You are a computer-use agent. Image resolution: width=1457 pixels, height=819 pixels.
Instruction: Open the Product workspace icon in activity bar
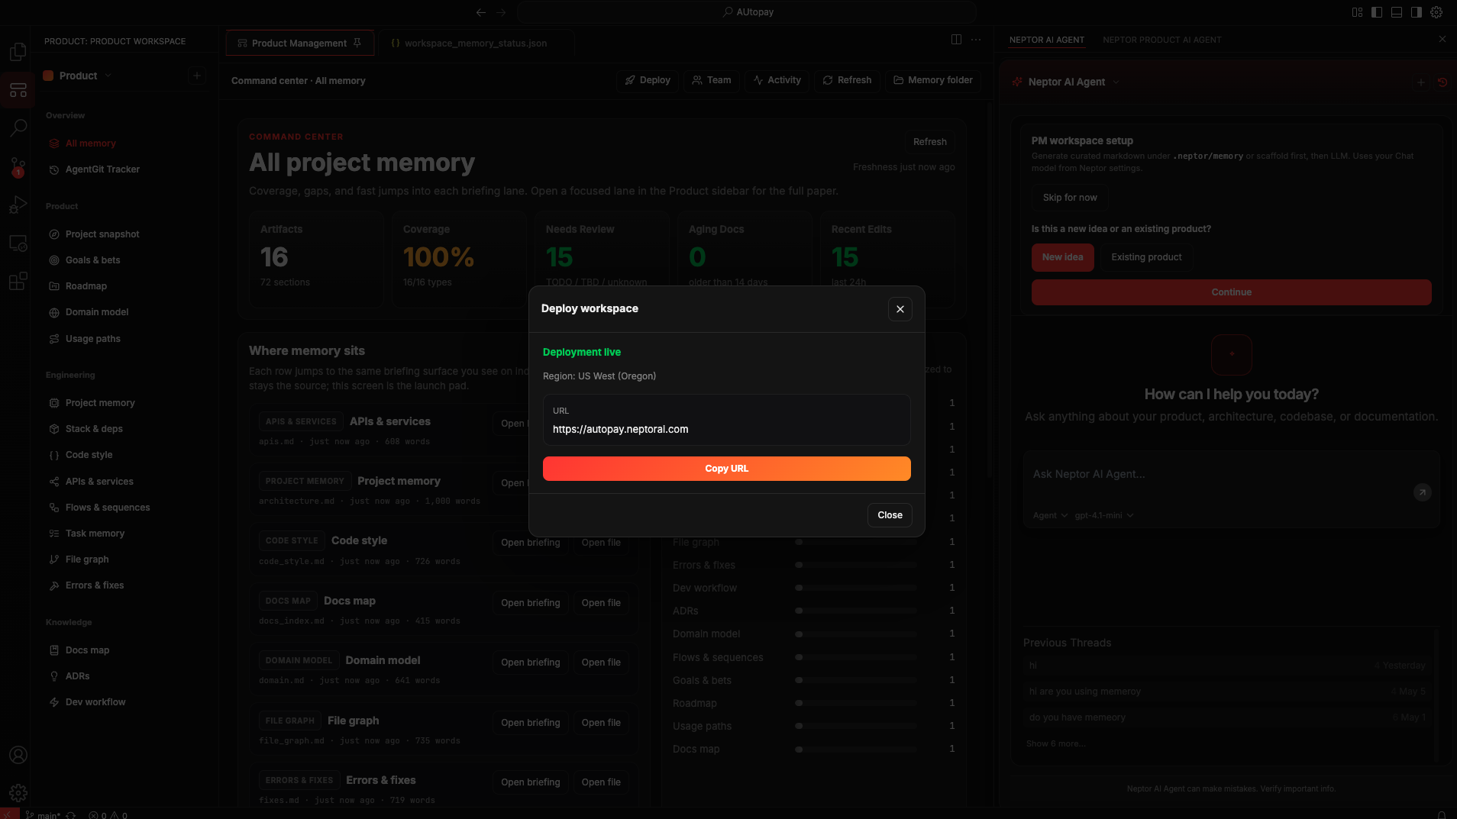click(x=18, y=90)
